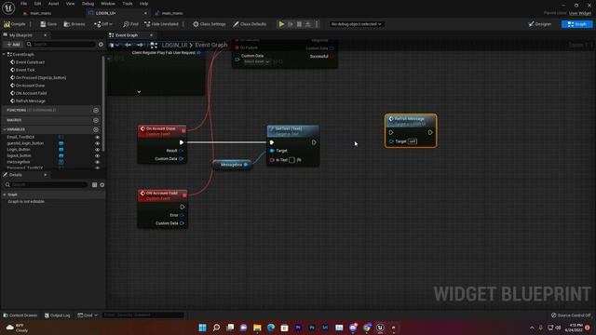Collapse the Graph category in Details
The image size is (596, 335).
[4, 194]
